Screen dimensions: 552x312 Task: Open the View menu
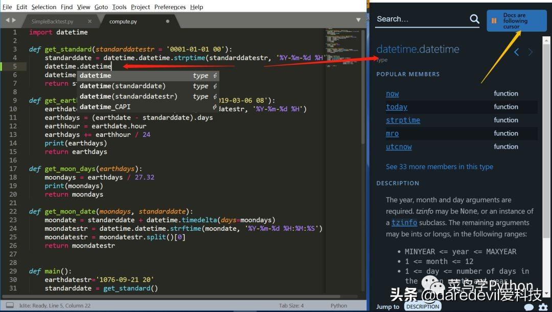83,7
